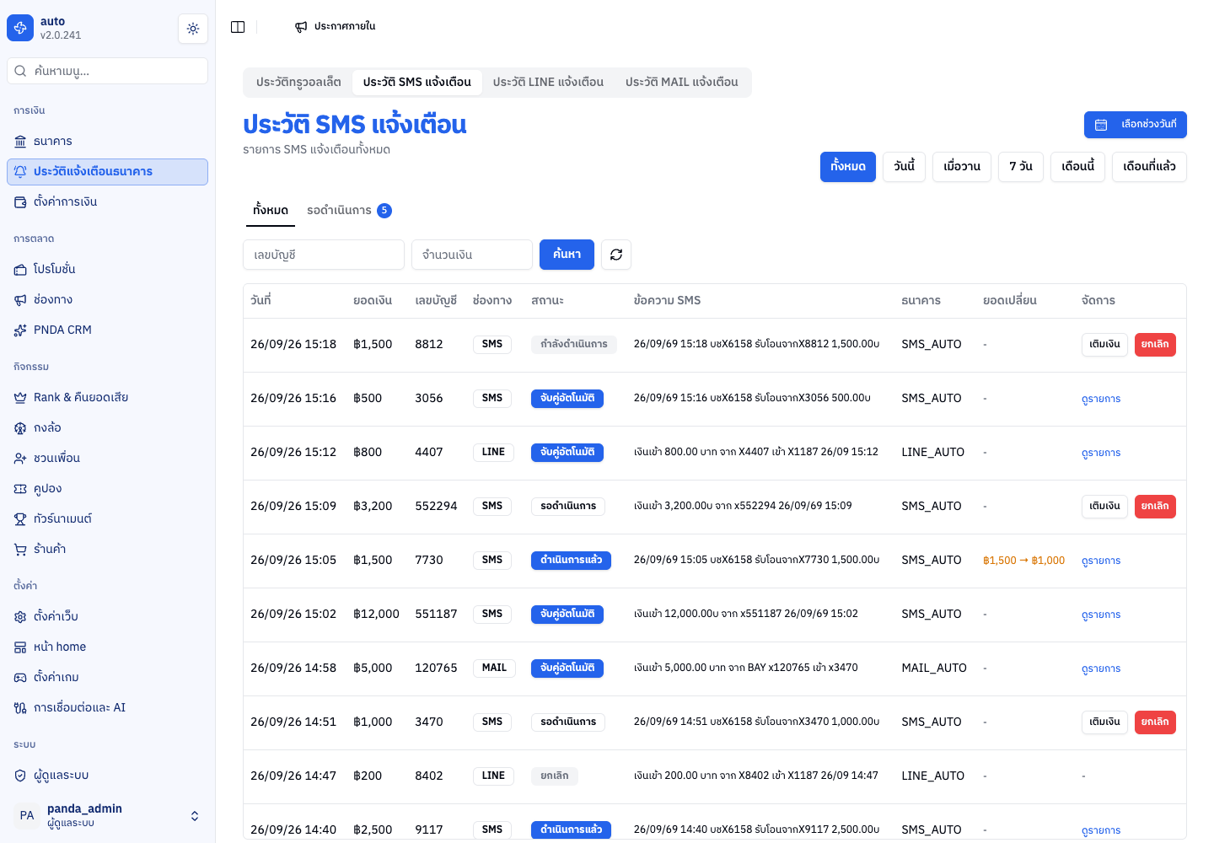This screenshot has width=1214, height=843.
Task: Open ทัวร์นาเมนต์ trophy icon in sidebar
Action: 20,519
